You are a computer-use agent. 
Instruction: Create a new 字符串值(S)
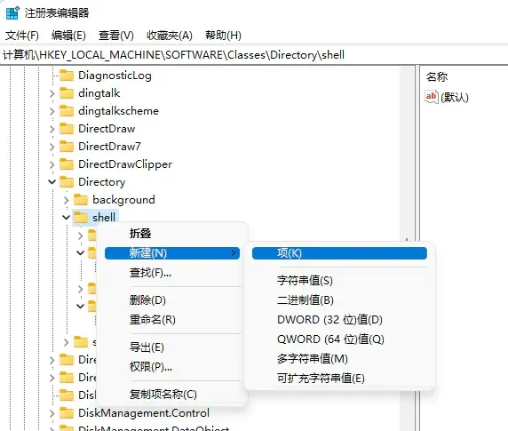(x=339, y=281)
